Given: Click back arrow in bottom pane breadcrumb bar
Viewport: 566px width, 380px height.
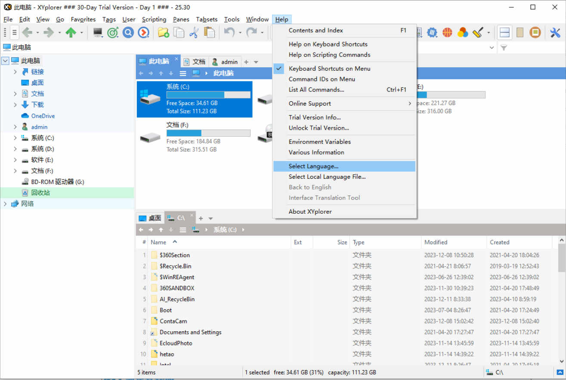Looking at the screenshot, I should 141,230.
